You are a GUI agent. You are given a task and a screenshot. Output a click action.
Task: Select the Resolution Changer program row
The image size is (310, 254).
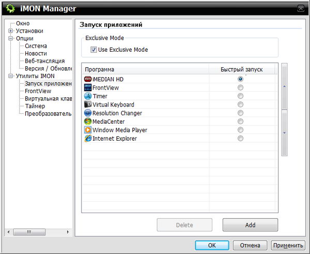point(179,113)
